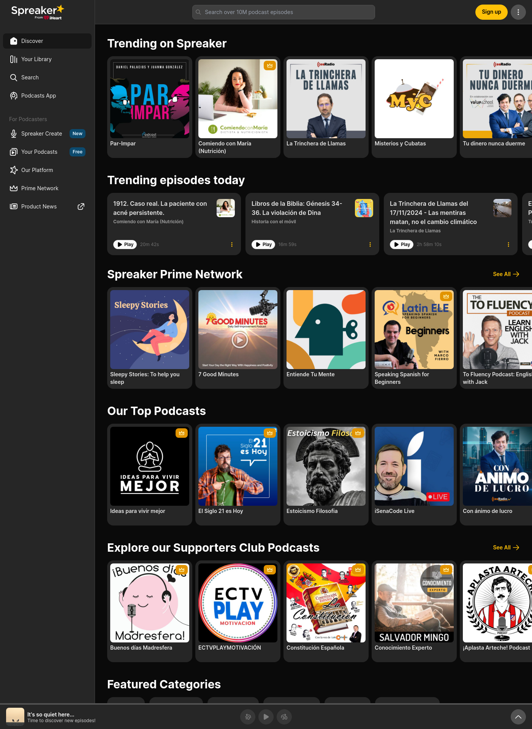Viewport: 532px width, 729px height.
Task: Click the player play button
Action: tap(266, 717)
